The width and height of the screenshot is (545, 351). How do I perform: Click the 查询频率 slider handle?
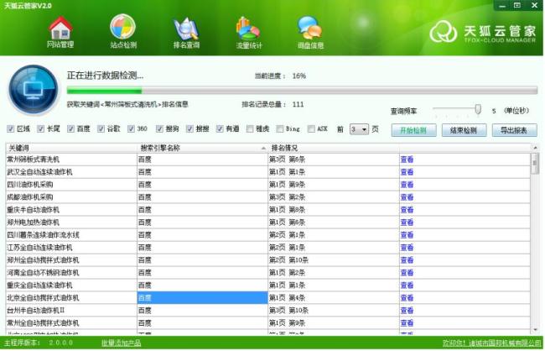(478, 109)
